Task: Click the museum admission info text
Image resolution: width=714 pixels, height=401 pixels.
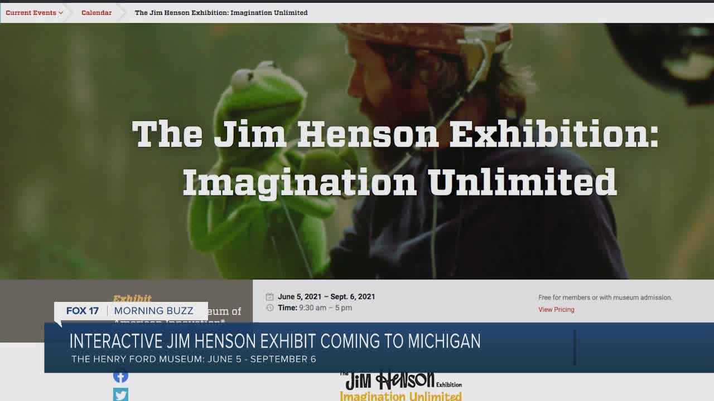Action: (x=605, y=298)
